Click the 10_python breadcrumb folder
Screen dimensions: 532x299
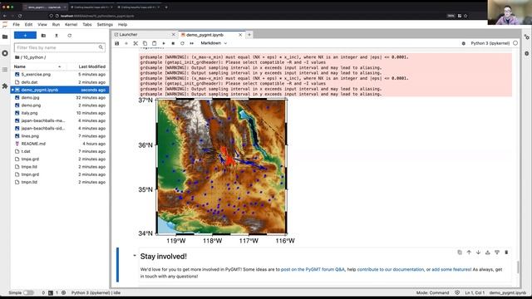click(x=33, y=57)
